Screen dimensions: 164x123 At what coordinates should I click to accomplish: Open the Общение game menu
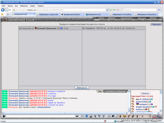click(x=112, y=18)
